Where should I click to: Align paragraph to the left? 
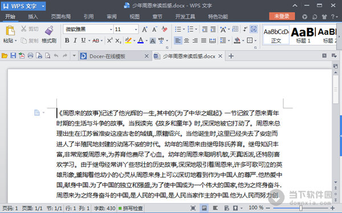(x=178, y=40)
